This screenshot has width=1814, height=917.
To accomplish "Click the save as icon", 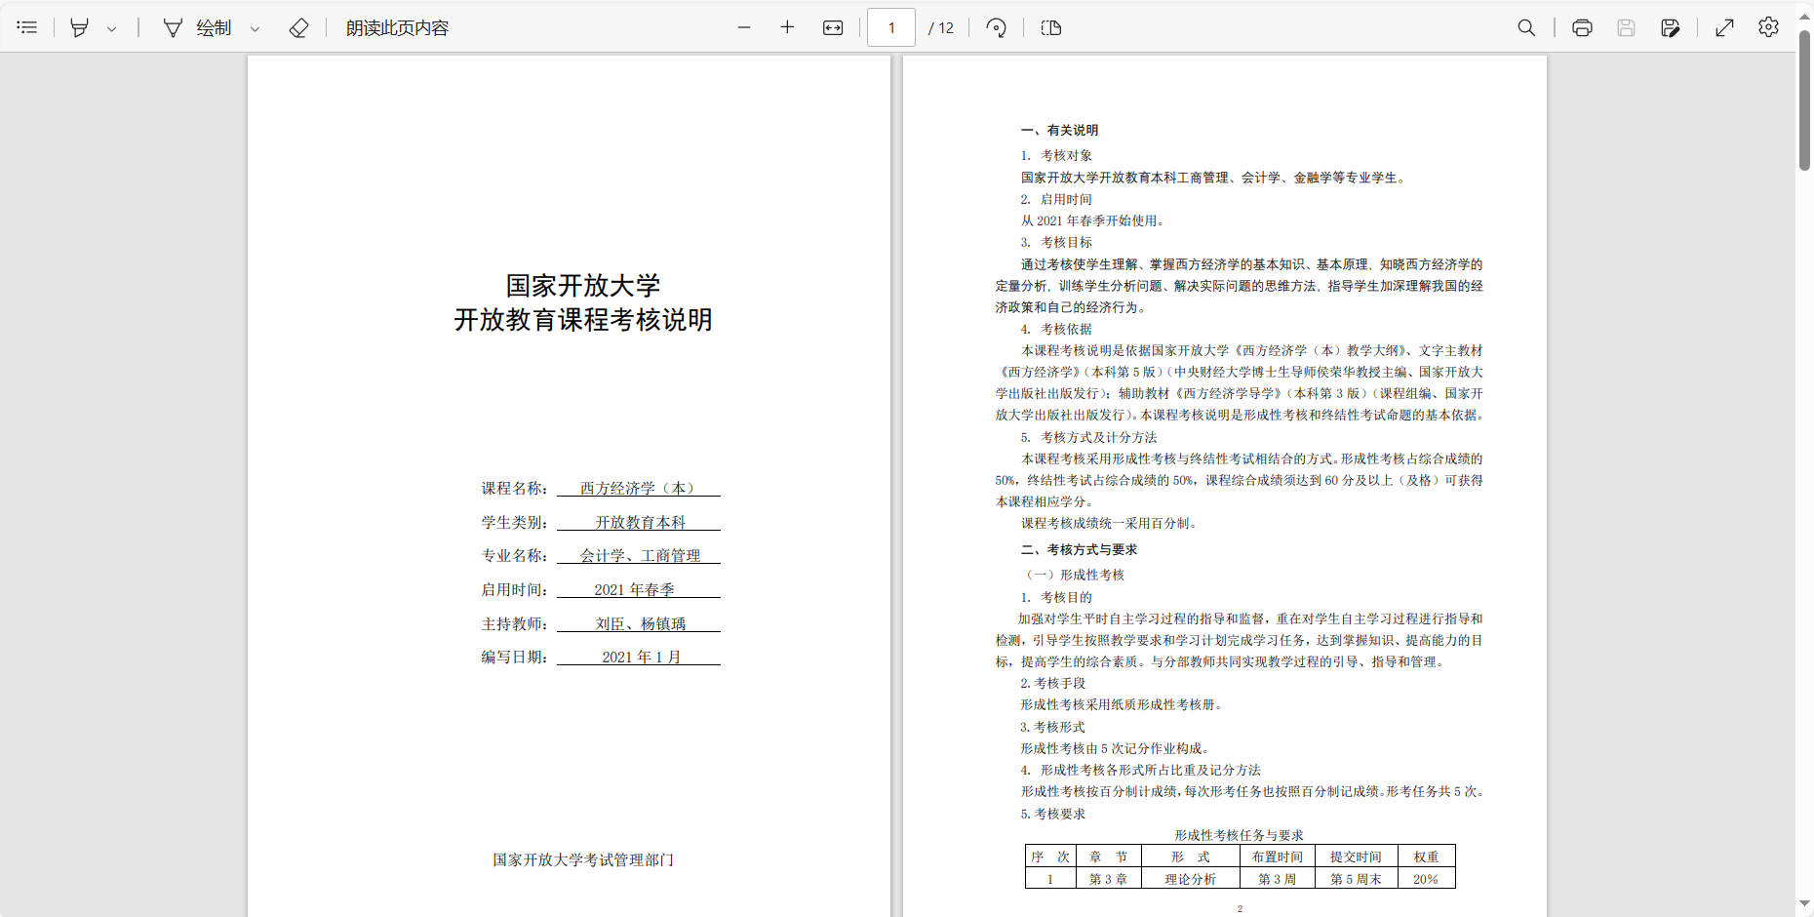I will (x=1670, y=27).
